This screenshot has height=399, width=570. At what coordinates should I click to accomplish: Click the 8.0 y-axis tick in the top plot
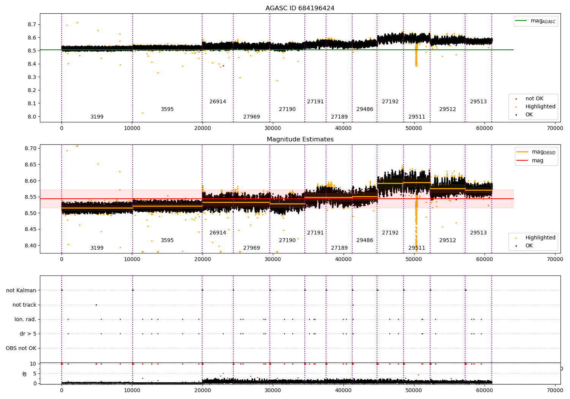click(32, 117)
